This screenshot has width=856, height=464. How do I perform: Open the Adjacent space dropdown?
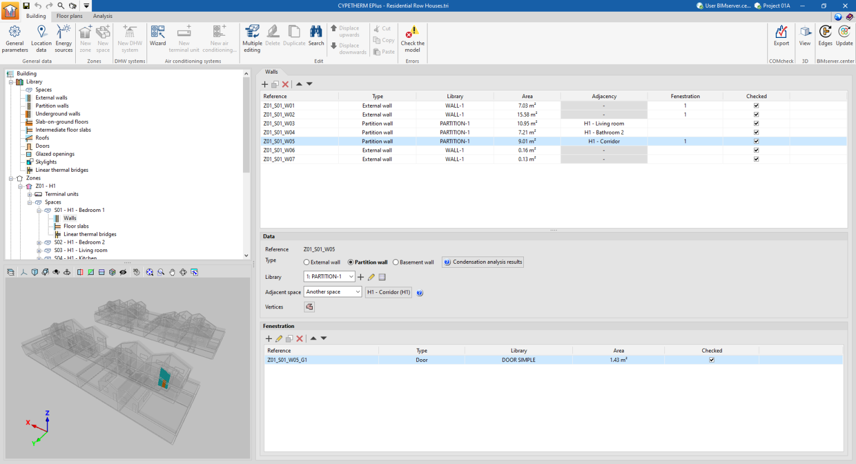coord(357,292)
